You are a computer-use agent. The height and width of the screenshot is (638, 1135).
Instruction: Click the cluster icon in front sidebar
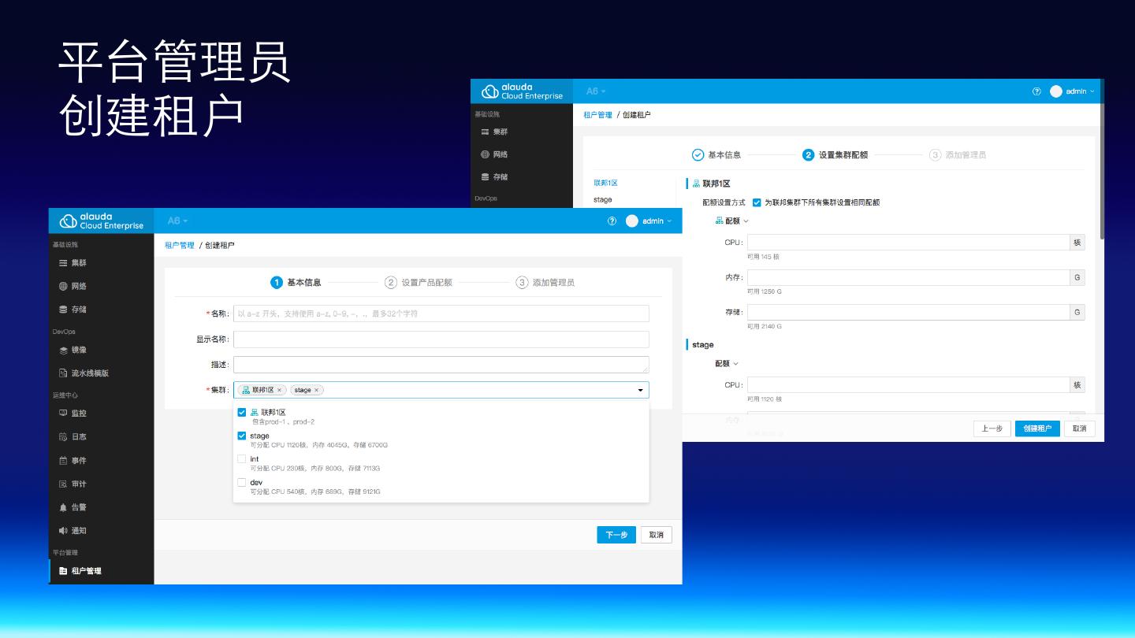63,263
